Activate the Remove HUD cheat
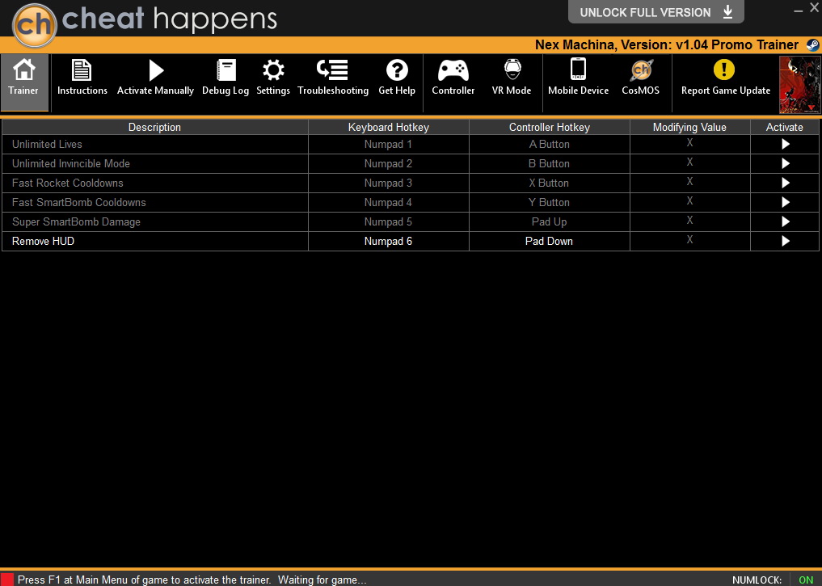The width and height of the screenshot is (822, 586). [x=785, y=241]
